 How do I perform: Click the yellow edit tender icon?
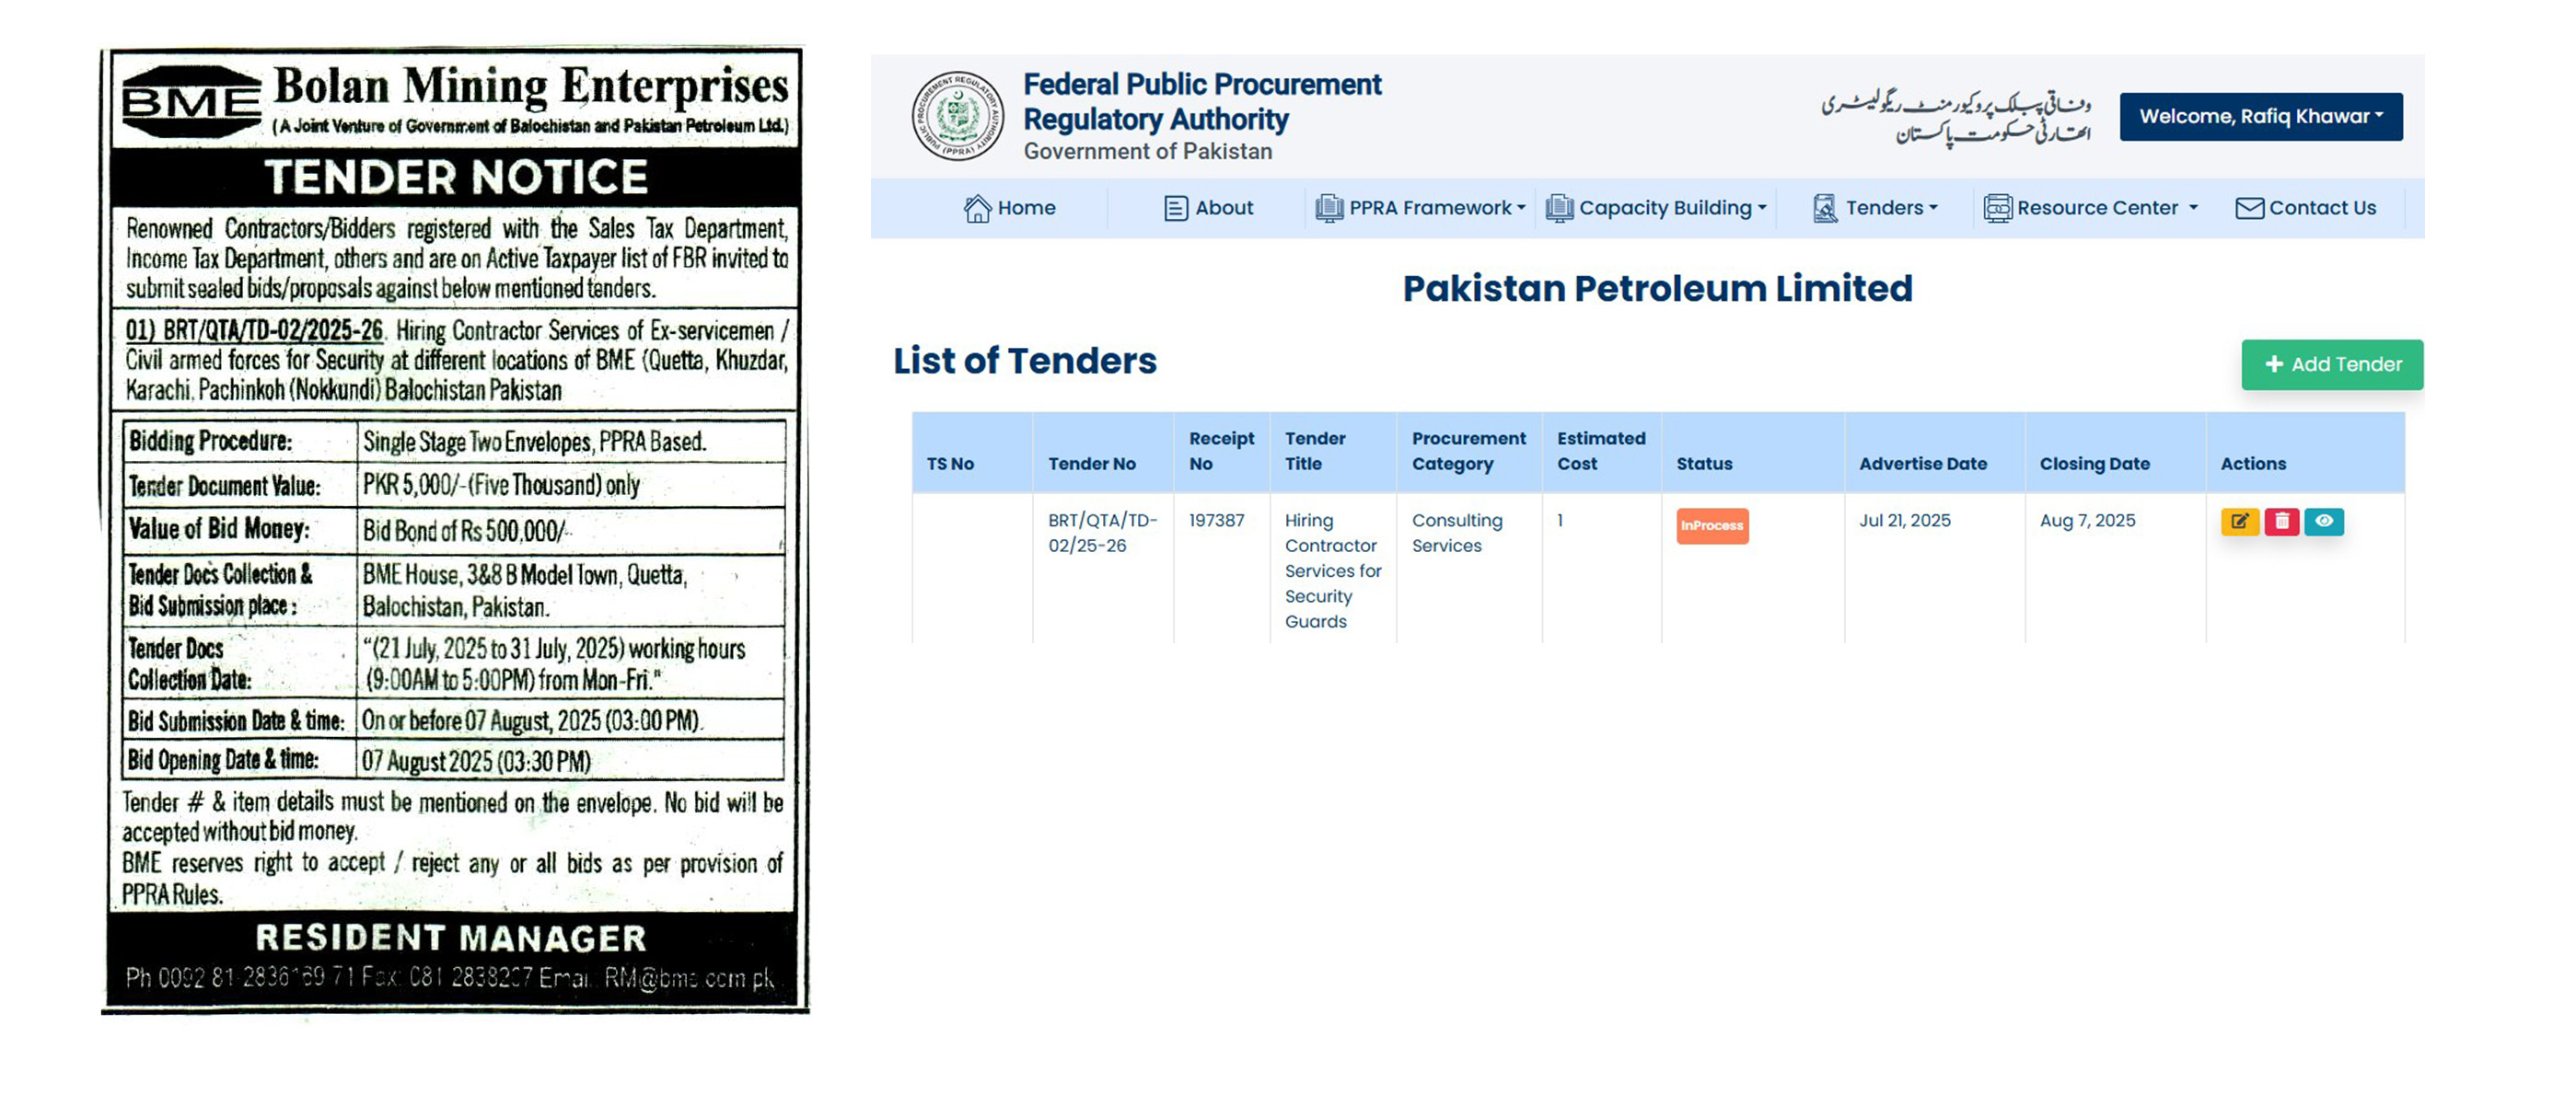[2239, 522]
